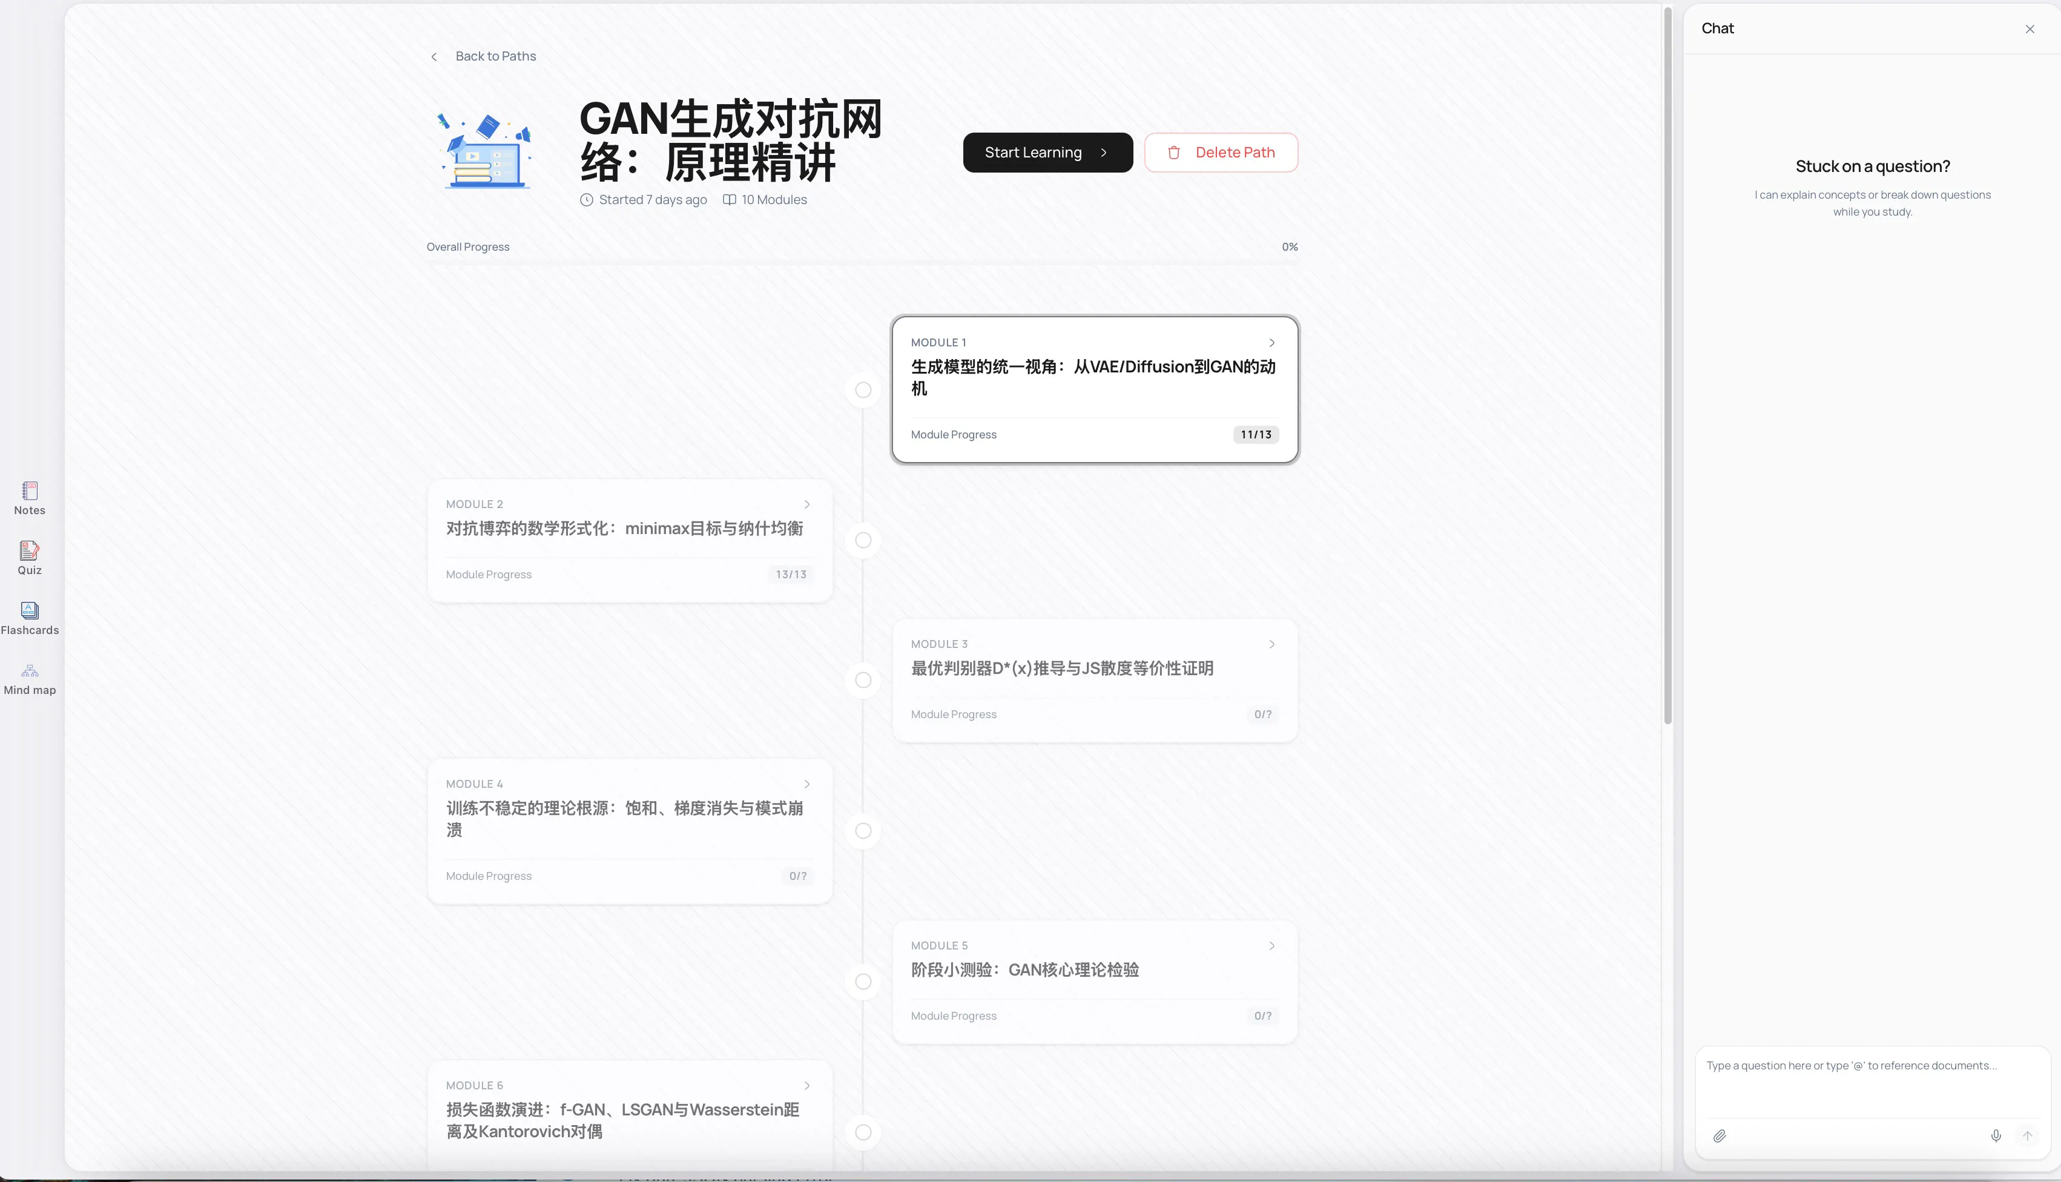Open Module 6 title 损失函数演进
This screenshot has width=2061, height=1182.
coord(622,1120)
